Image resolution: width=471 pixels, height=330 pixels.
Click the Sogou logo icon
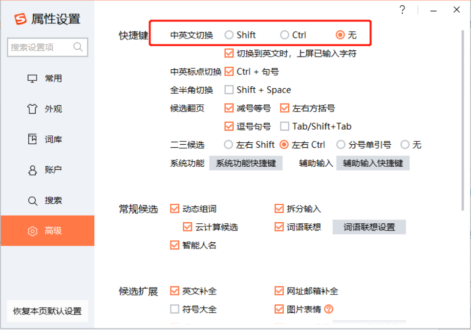(x=20, y=19)
